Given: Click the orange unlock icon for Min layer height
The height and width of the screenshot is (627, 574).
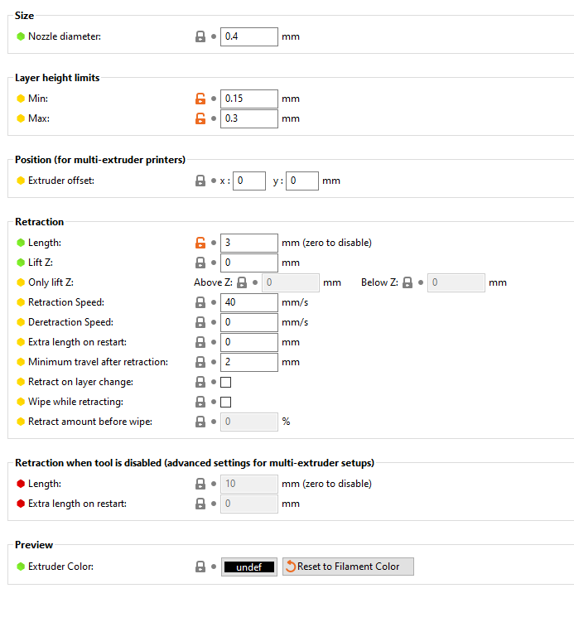Looking at the screenshot, I should [x=200, y=99].
